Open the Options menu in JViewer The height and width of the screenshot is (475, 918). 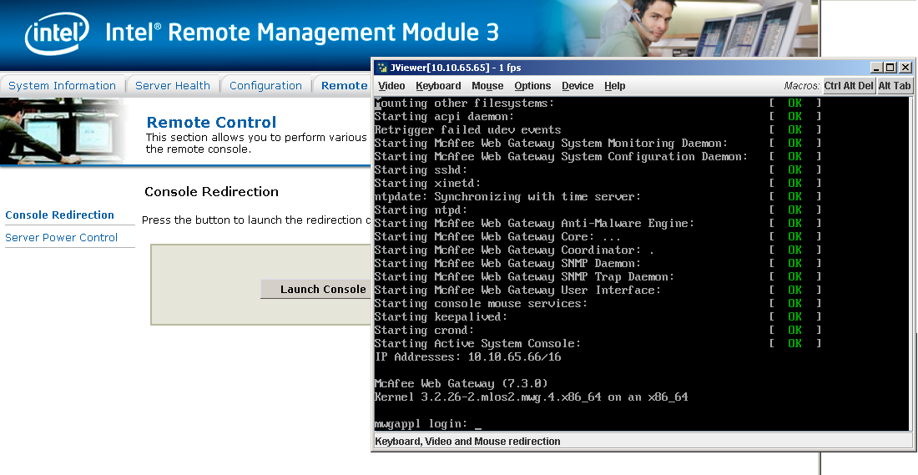point(532,86)
